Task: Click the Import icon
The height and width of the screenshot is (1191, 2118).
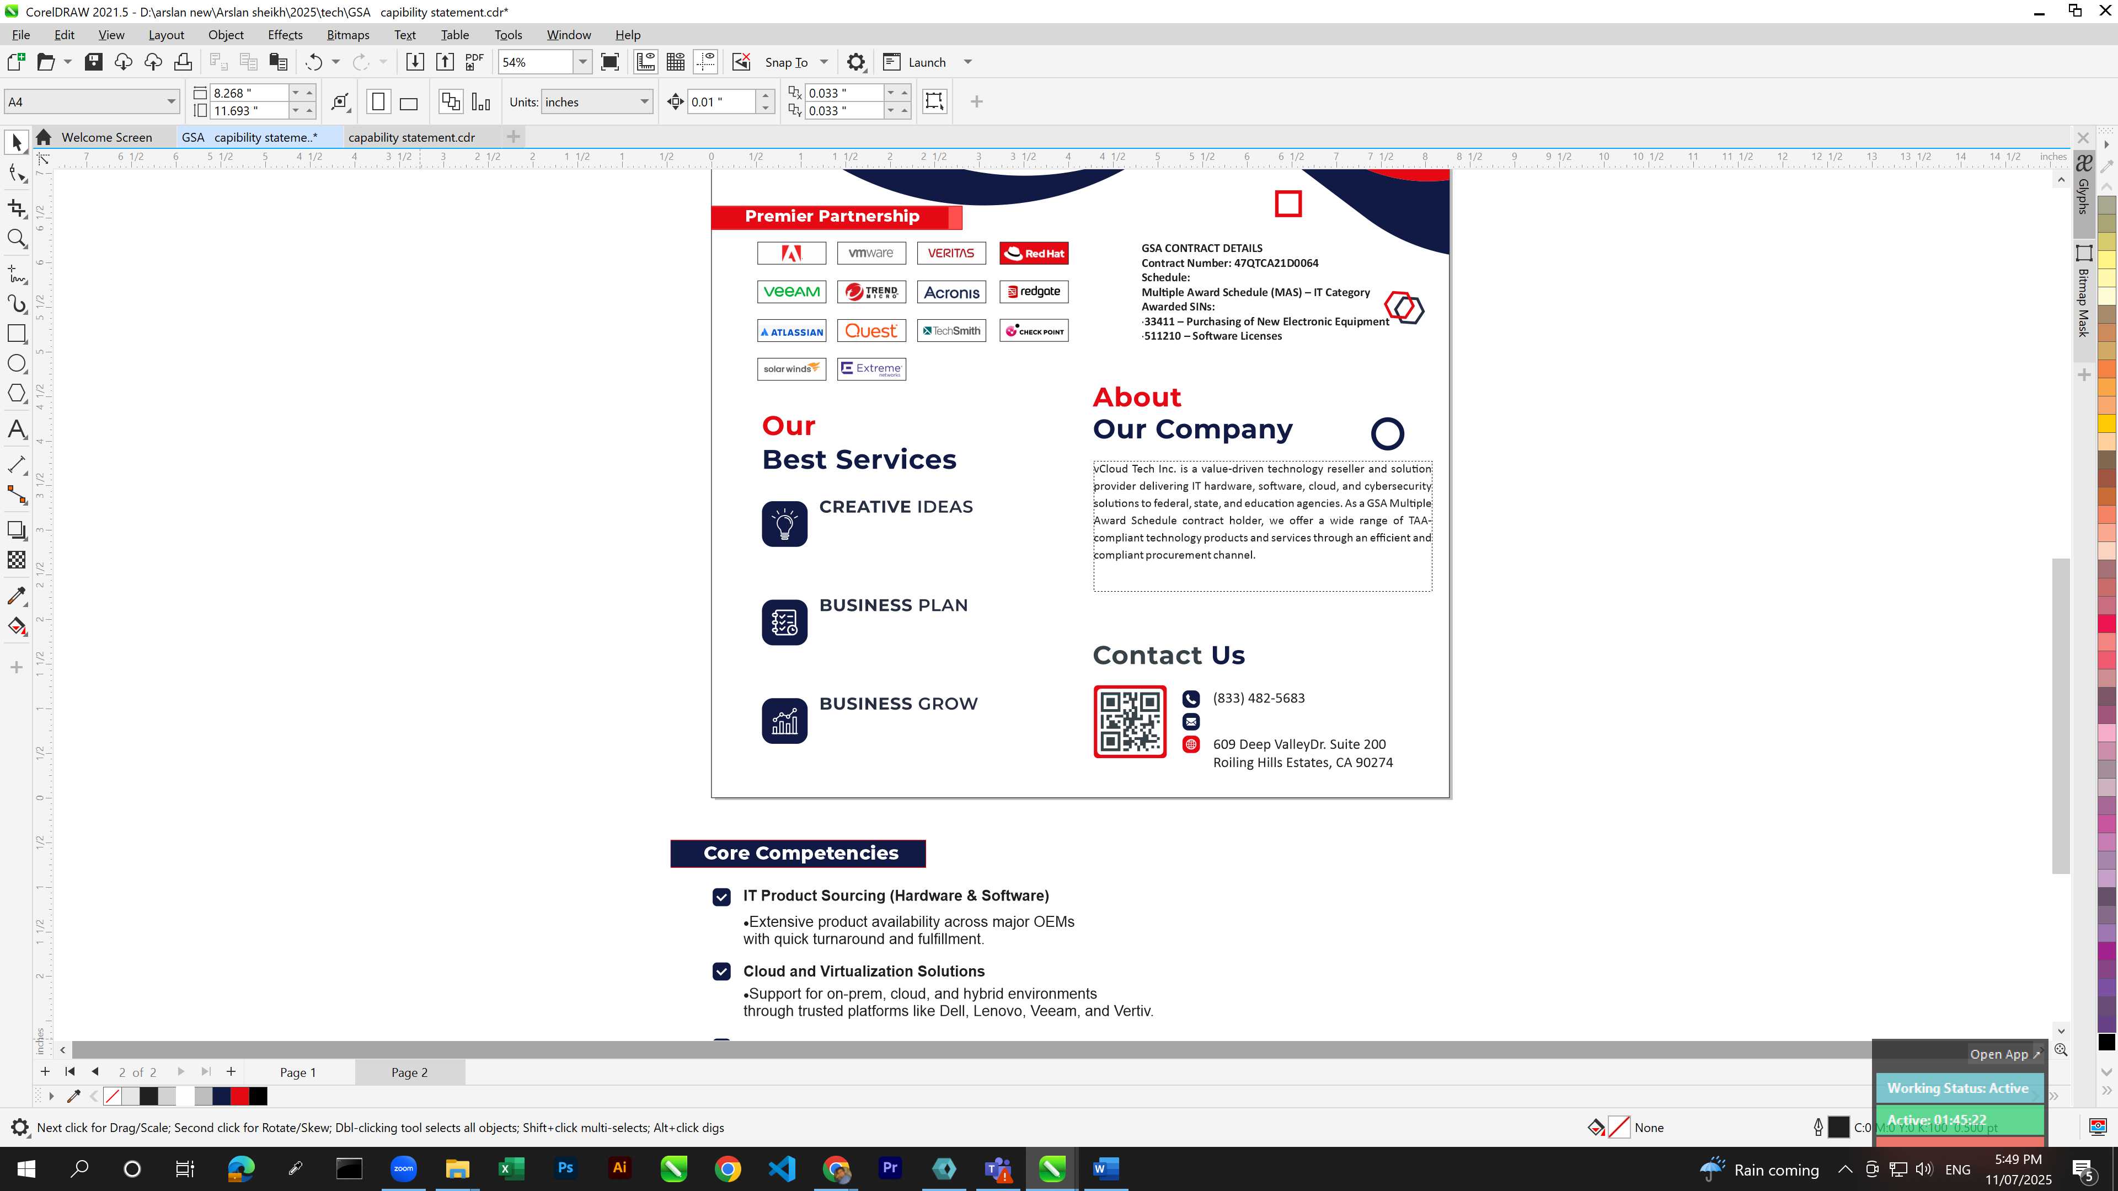Action: coord(414,62)
